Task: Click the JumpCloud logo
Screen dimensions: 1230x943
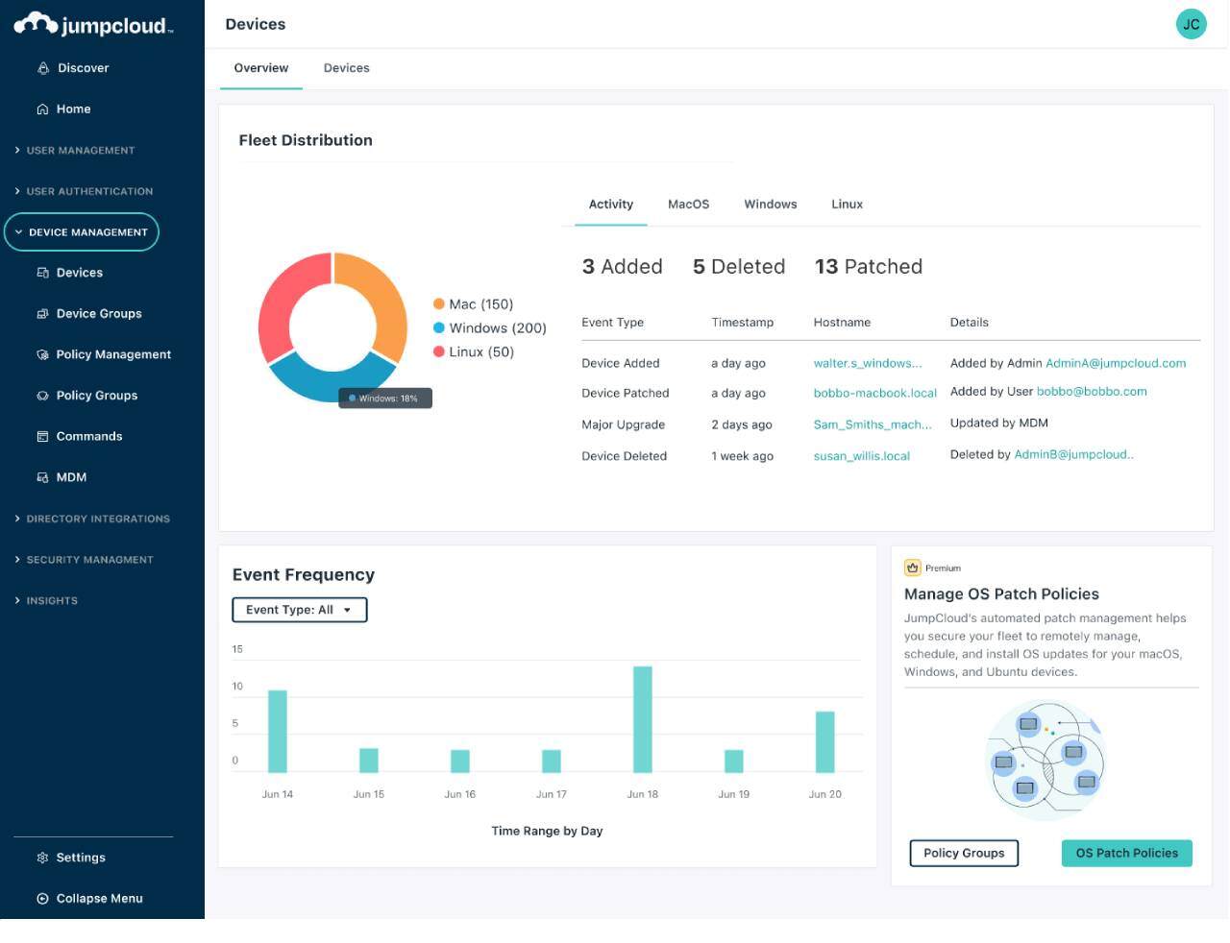Action: [x=91, y=24]
